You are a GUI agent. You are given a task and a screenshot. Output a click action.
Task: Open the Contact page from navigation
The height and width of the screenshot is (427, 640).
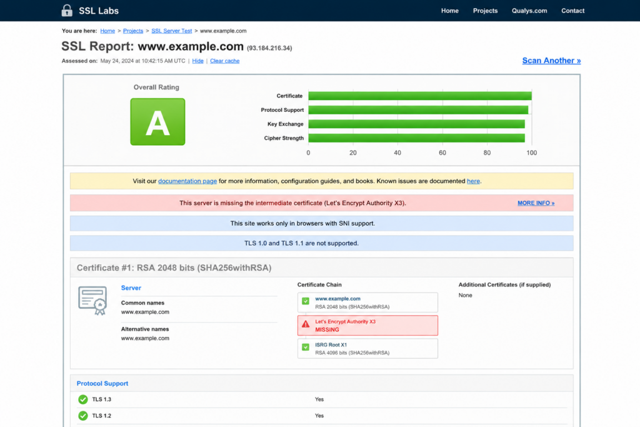[572, 11]
